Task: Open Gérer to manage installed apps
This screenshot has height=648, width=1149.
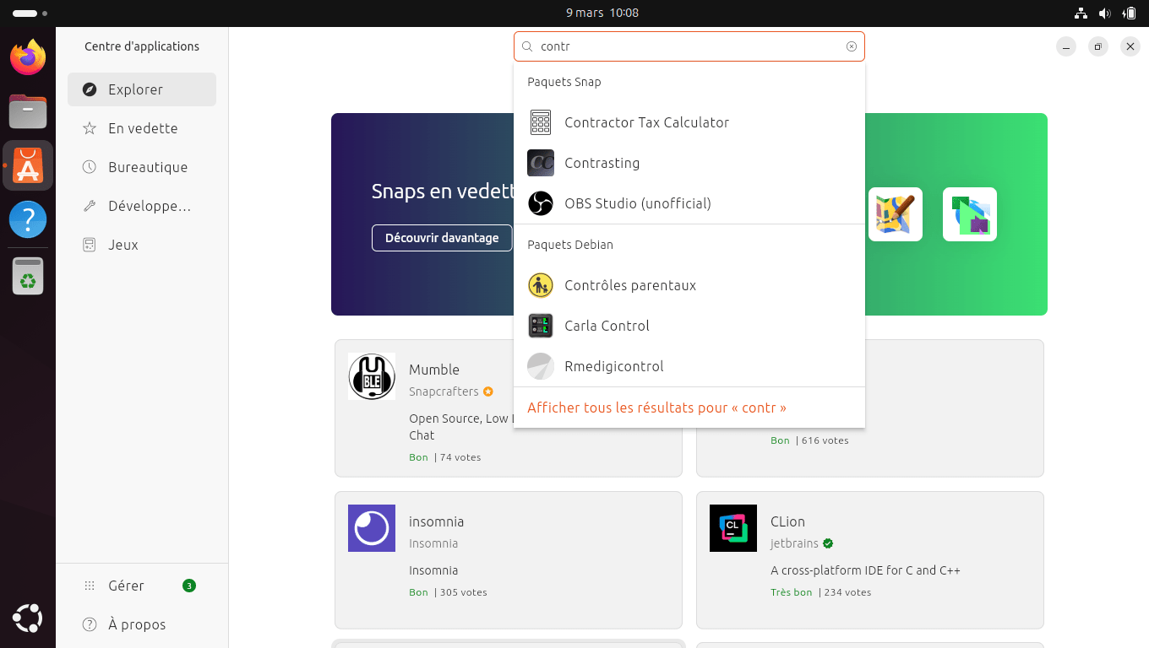Action: tap(142, 586)
